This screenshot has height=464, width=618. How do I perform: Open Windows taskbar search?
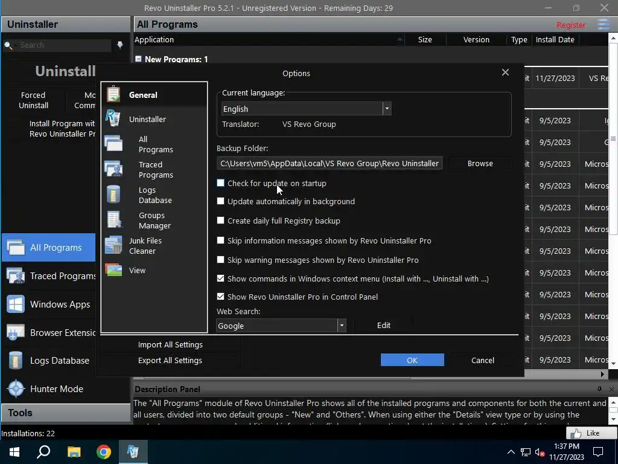coord(43,452)
